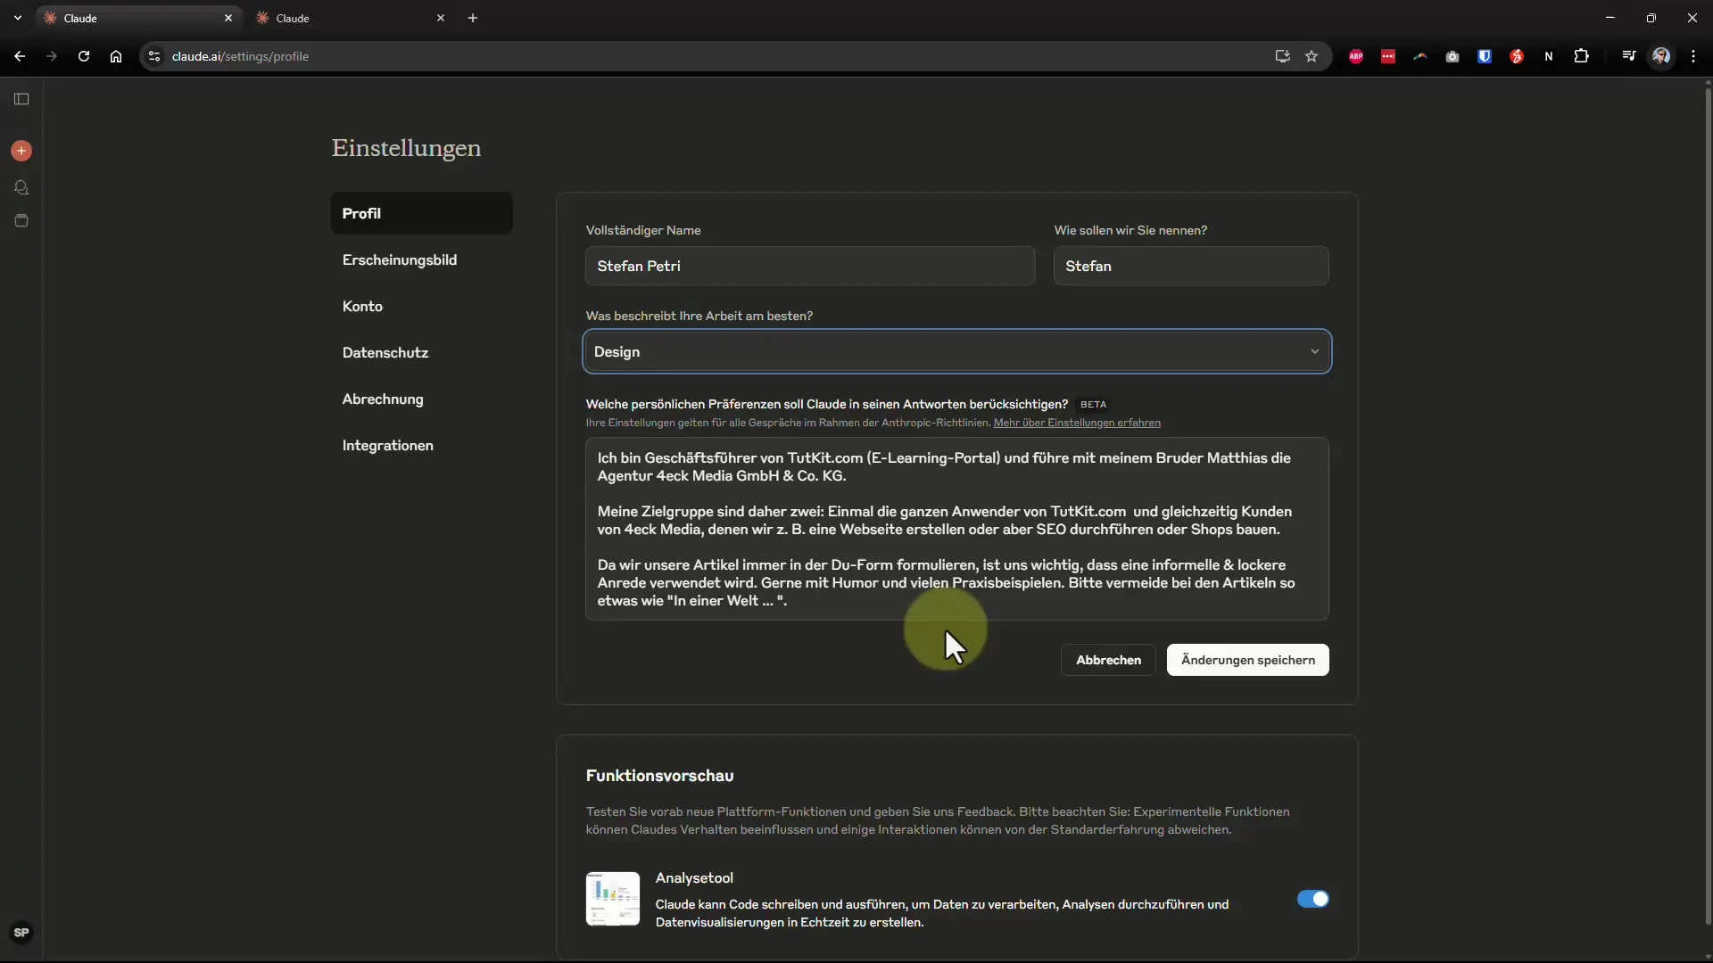1713x963 pixels.
Task: Open a new browser tab
Action: point(473,18)
